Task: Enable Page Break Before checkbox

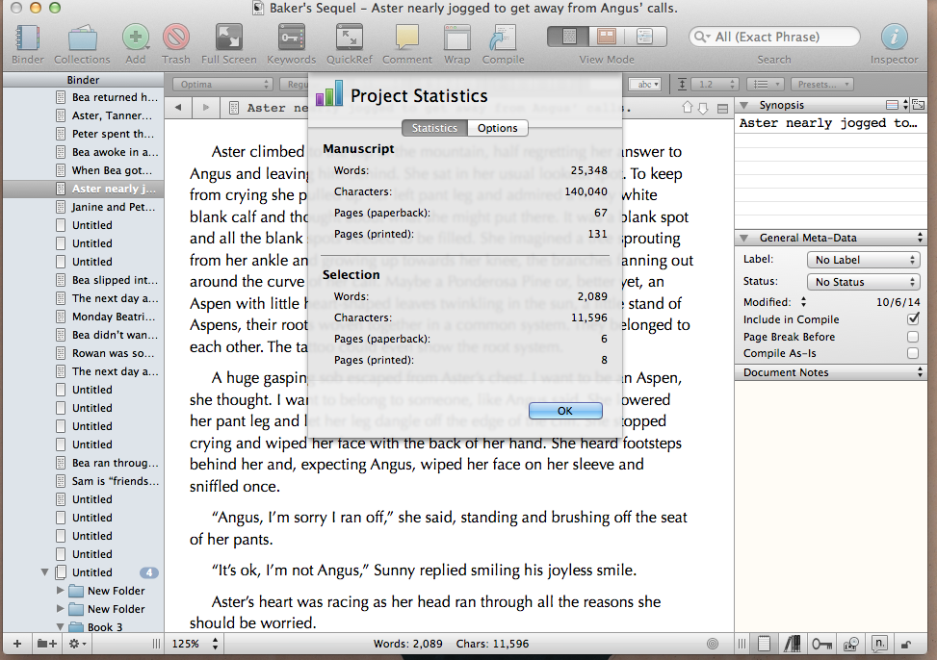Action: 913,337
